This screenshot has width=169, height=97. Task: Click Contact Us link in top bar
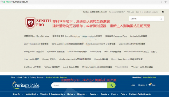pyautogui.click(x=95, y=12)
